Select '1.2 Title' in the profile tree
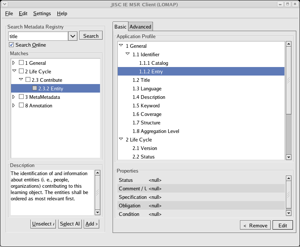Viewport: 300px width, 247px height. 201,80
